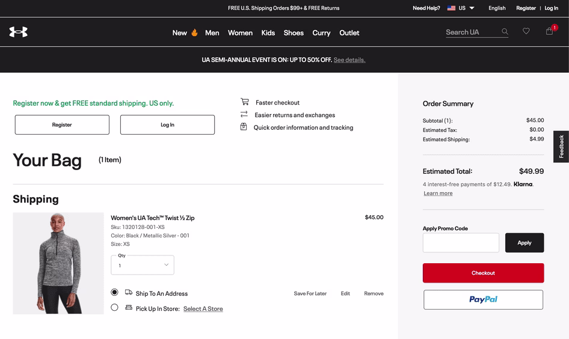
Task: Open the New menu
Action: coord(180,33)
